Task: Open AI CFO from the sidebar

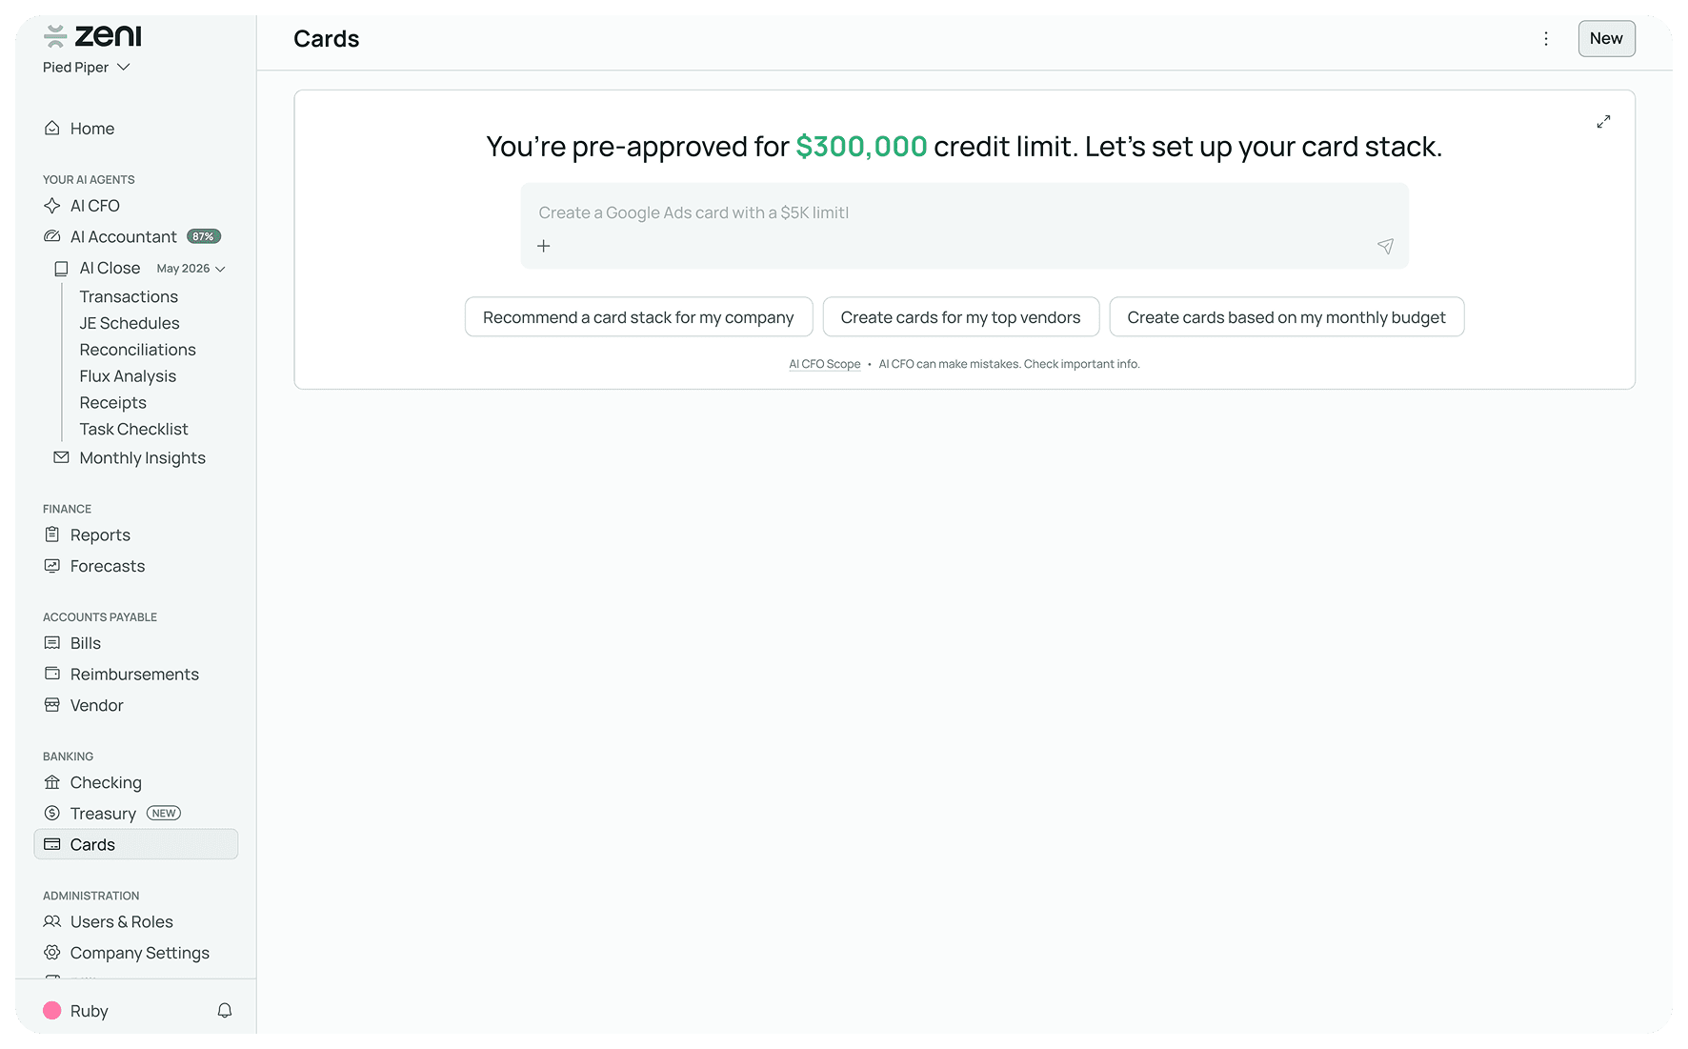Action: pyautogui.click(x=94, y=206)
